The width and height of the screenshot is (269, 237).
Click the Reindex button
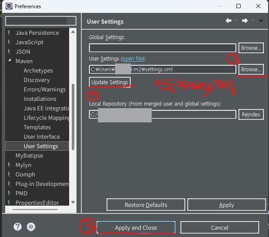[251, 114]
